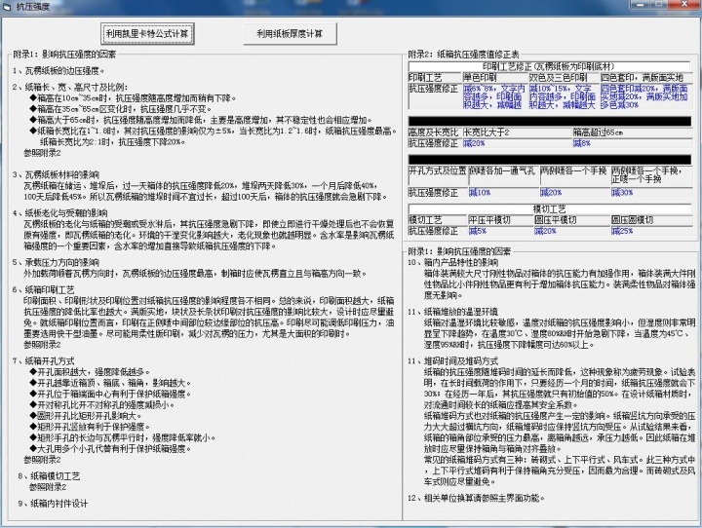The height and width of the screenshot is (528, 702).
Task: Maximize the 抗压强度 window
Action: 660,4
